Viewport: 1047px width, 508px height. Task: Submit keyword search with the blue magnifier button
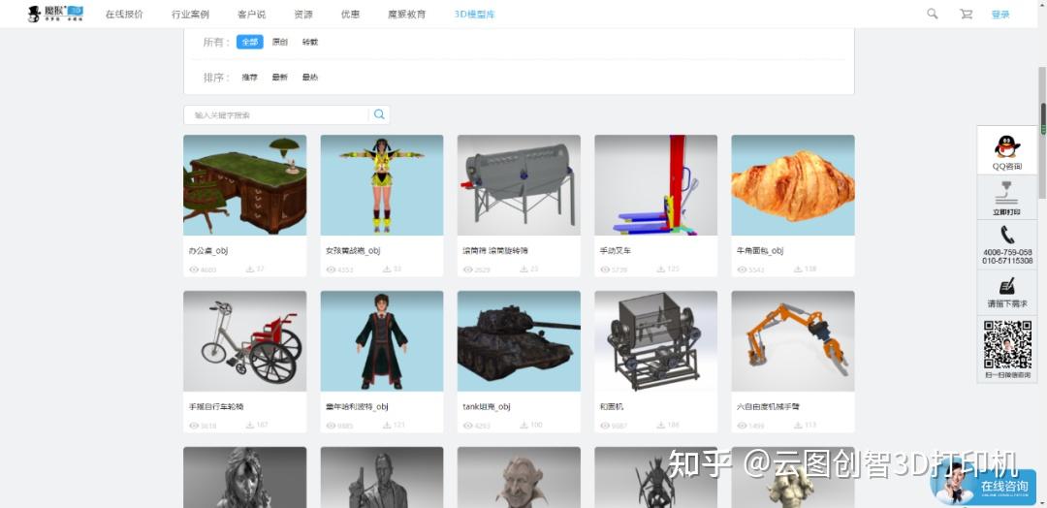click(379, 114)
